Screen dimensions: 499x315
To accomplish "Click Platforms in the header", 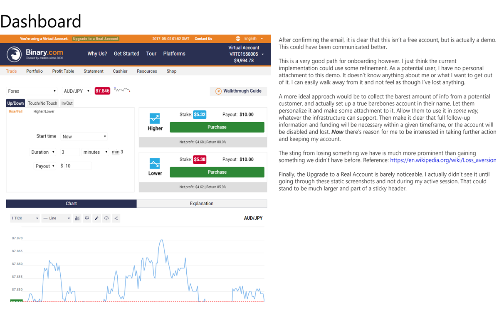I will click(x=174, y=54).
